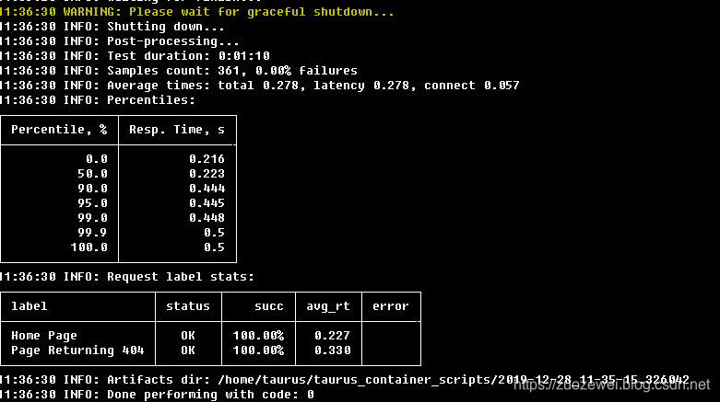
Task: Select percentile value 90.0
Action: tap(93, 189)
